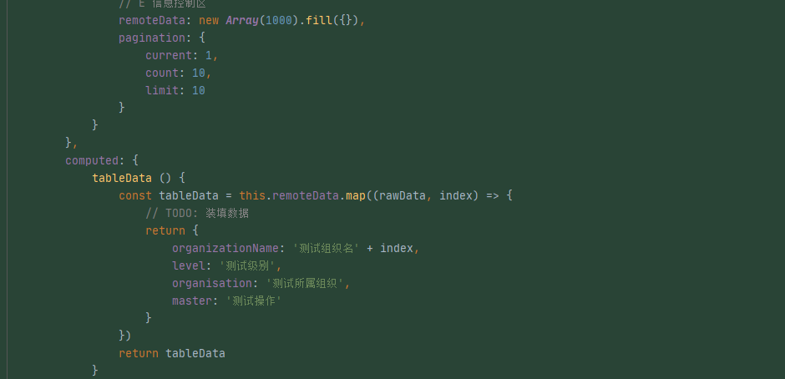The width and height of the screenshot is (785, 379).
Task: Click the pagination property key
Action: click(152, 38)
